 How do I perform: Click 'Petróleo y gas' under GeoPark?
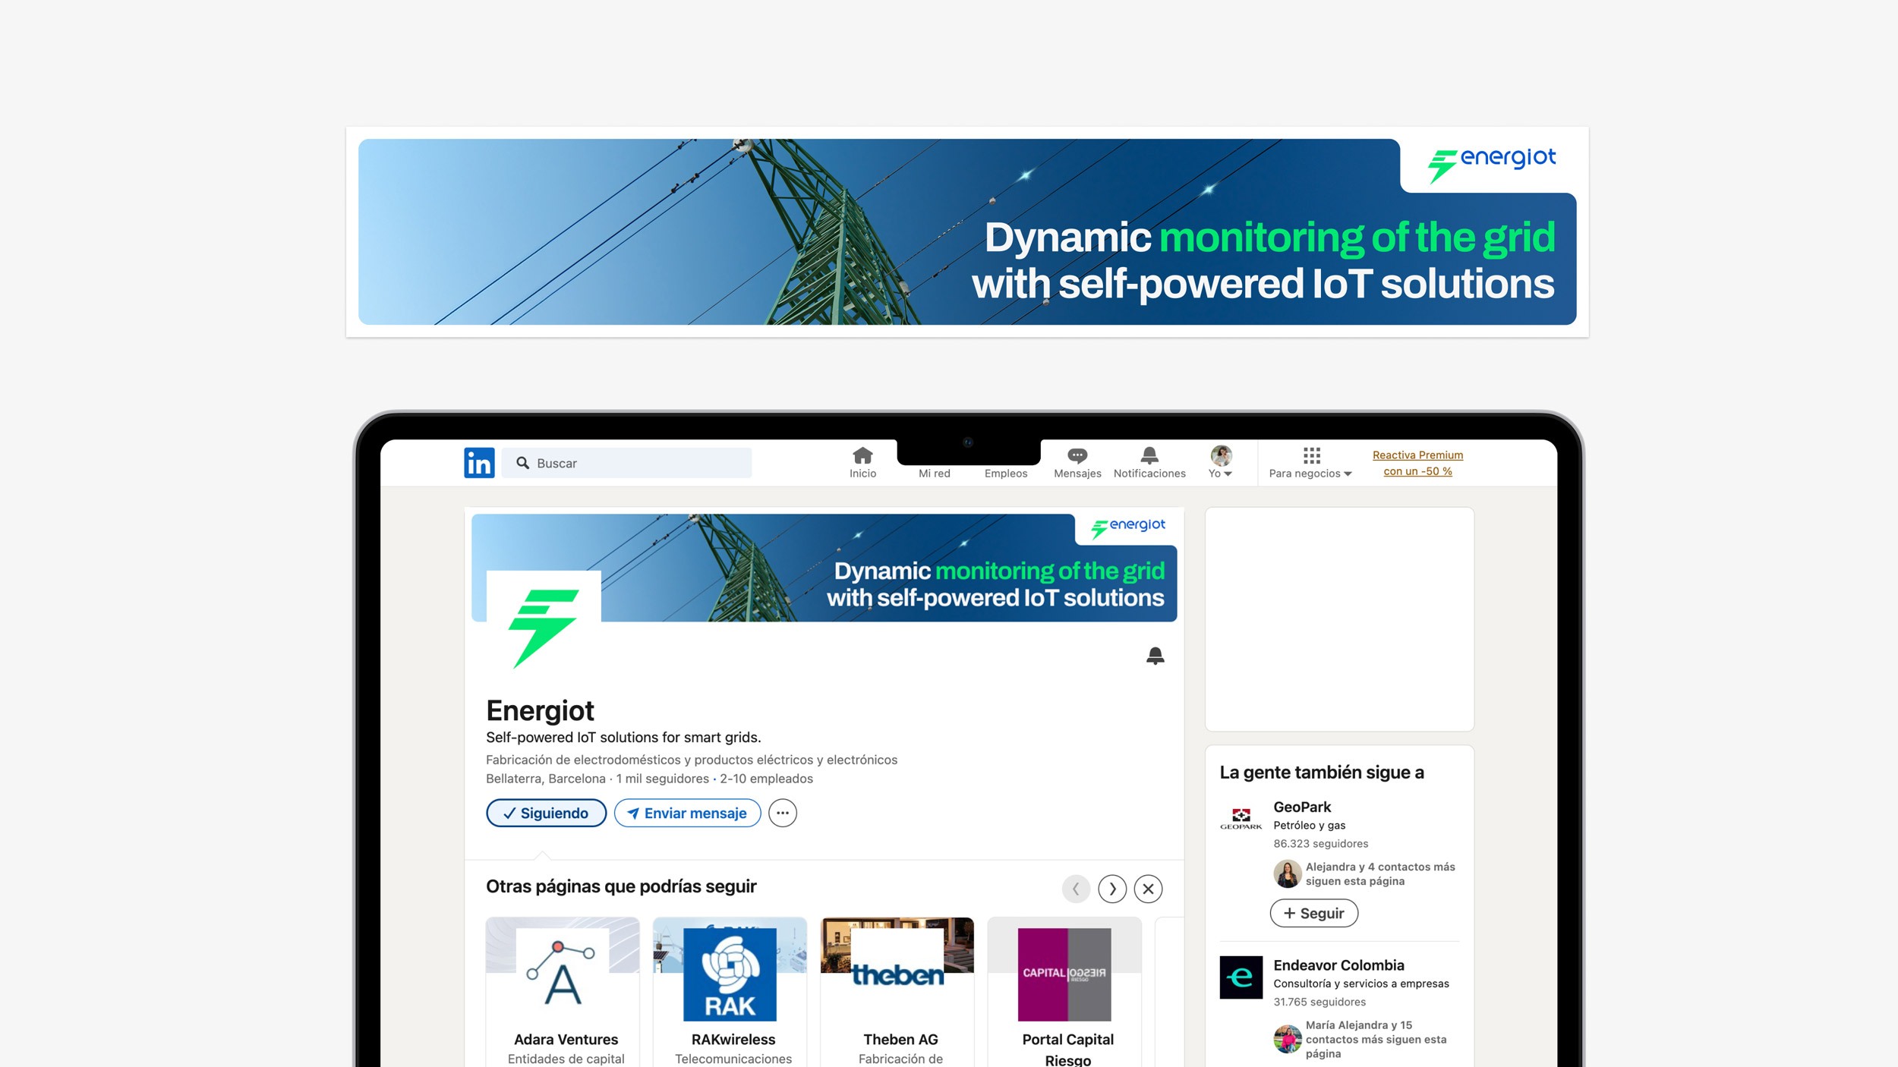coord(1309,826)
